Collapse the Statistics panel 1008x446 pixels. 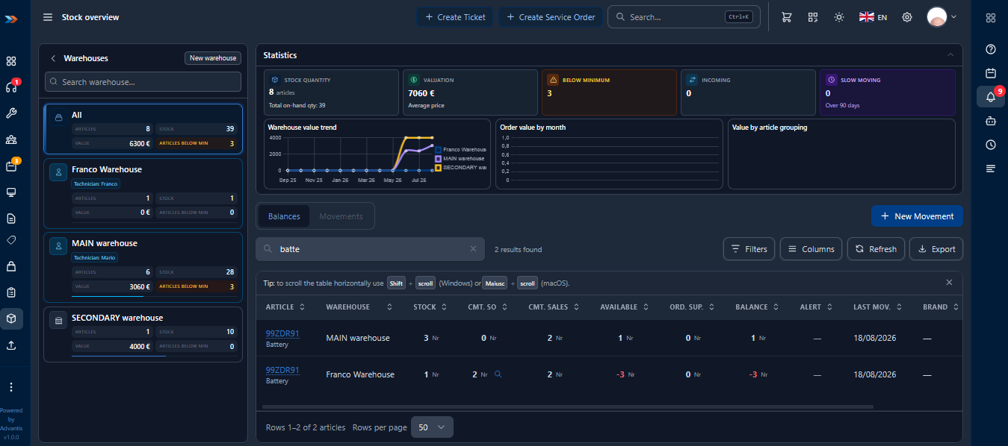coord(950,55)
